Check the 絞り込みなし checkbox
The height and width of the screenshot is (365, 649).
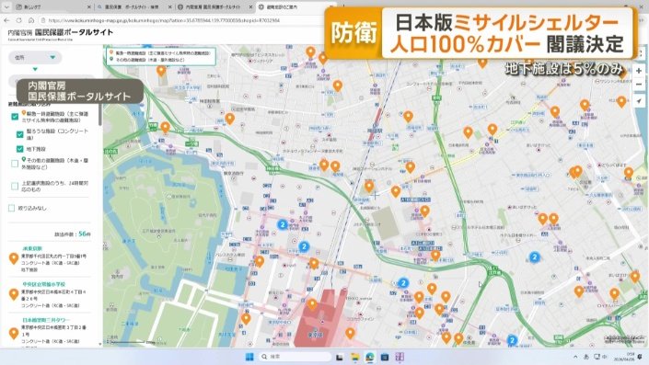(12, 208)
